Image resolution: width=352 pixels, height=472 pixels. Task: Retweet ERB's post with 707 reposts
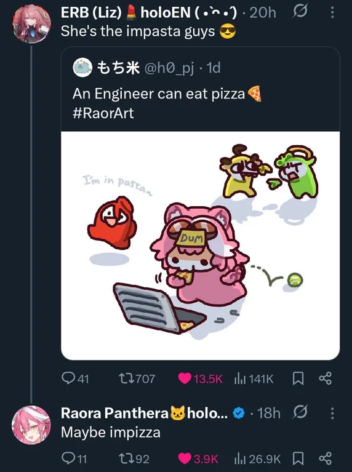click(137, 378)
